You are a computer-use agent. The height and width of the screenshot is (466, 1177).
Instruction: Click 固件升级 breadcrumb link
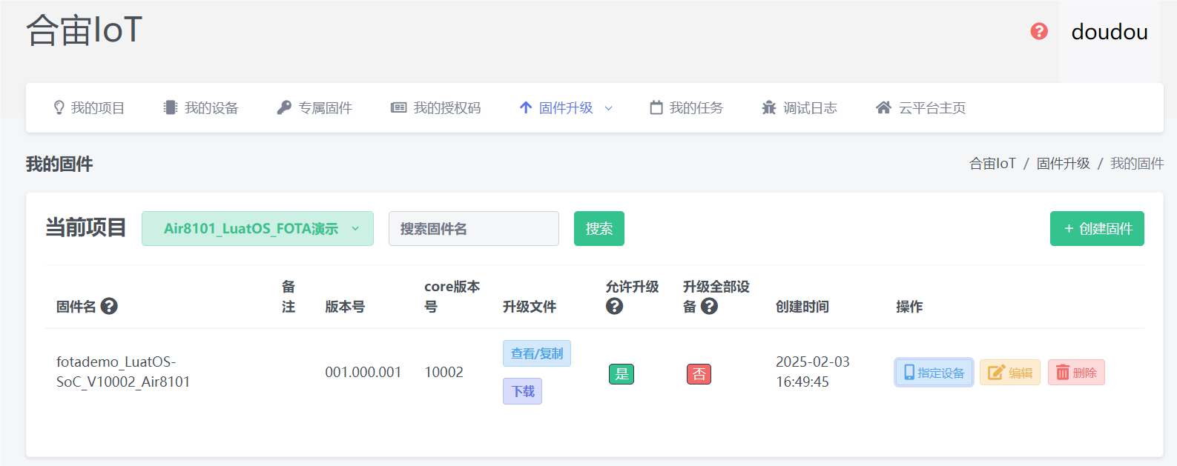point(1064,164)
